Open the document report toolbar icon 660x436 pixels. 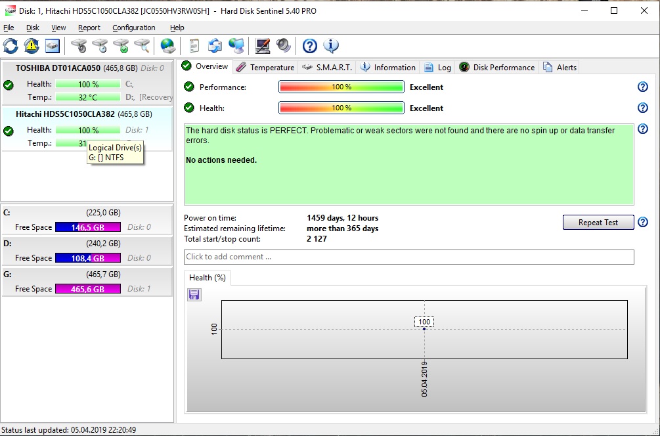(194, 46)
